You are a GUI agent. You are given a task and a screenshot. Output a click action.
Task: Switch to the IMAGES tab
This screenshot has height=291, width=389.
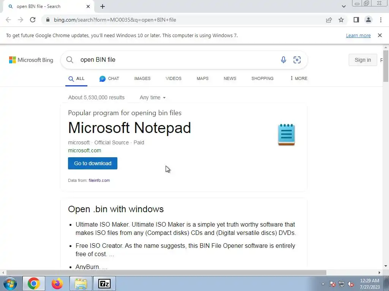tap(142, 78)
